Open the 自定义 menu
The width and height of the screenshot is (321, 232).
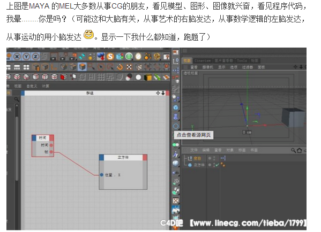[32, 86]
